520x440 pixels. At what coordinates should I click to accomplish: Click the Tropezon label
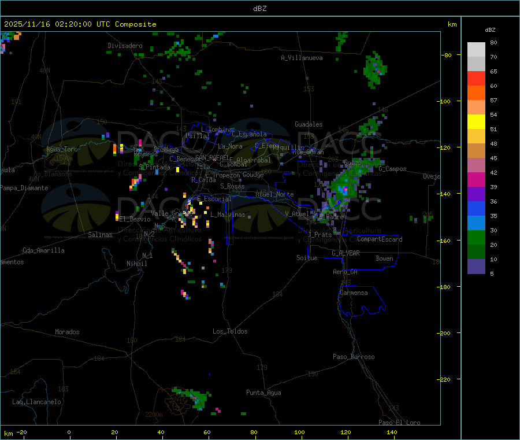(x=226, y=175)
